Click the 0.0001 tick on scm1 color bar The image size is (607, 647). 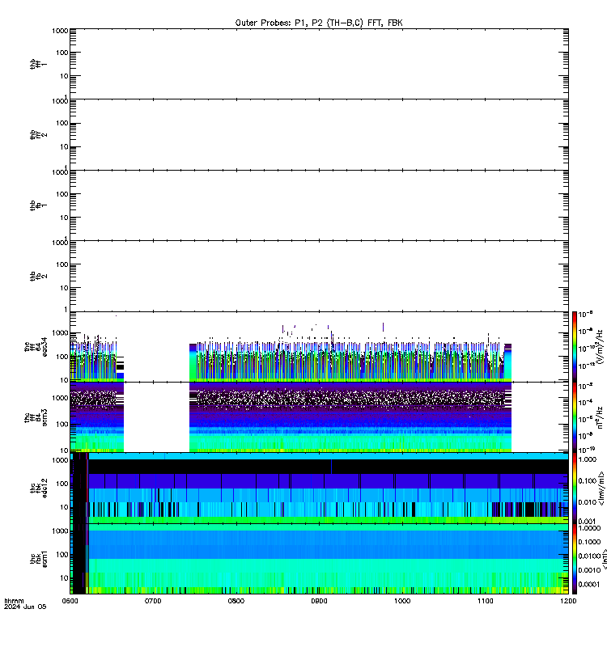point(589,584)
